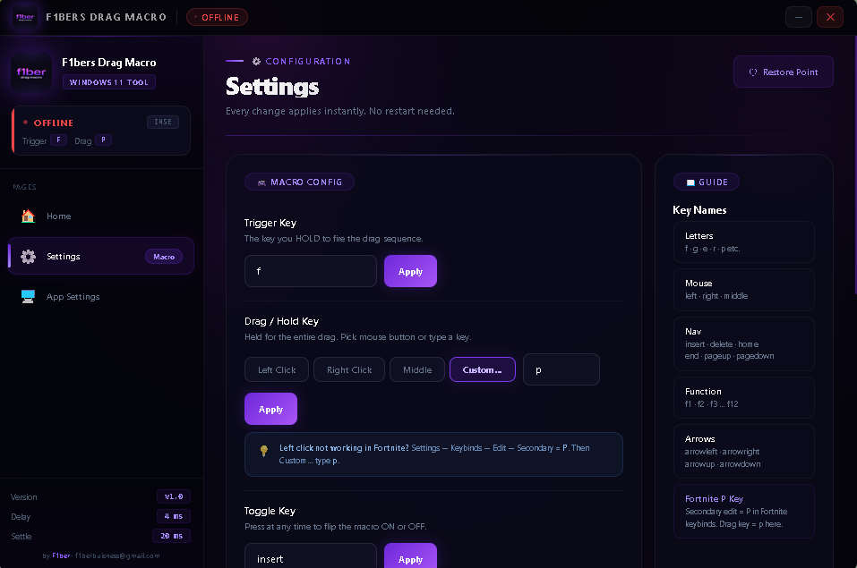Image resolution: width=857 pixels, height=568 pixels.
Task: Click the Guide book icon
Action: pos(690,182)
